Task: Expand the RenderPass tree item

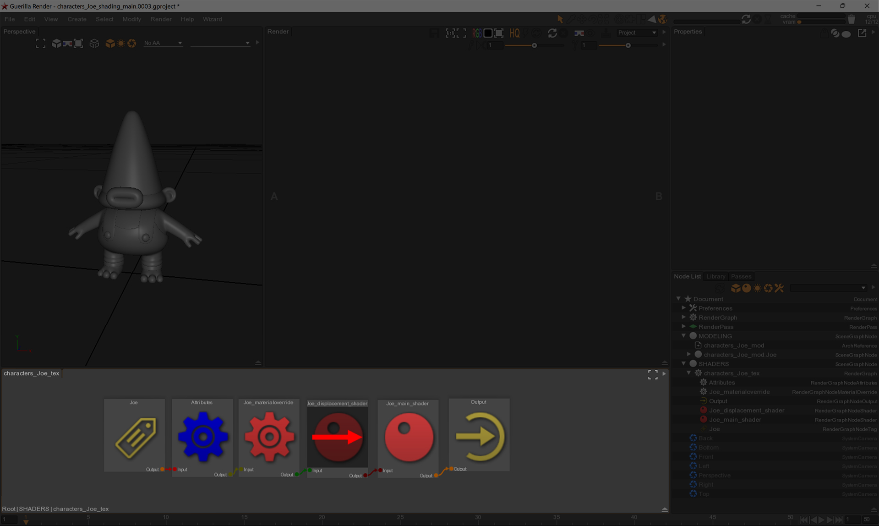Action: (683, 327)
